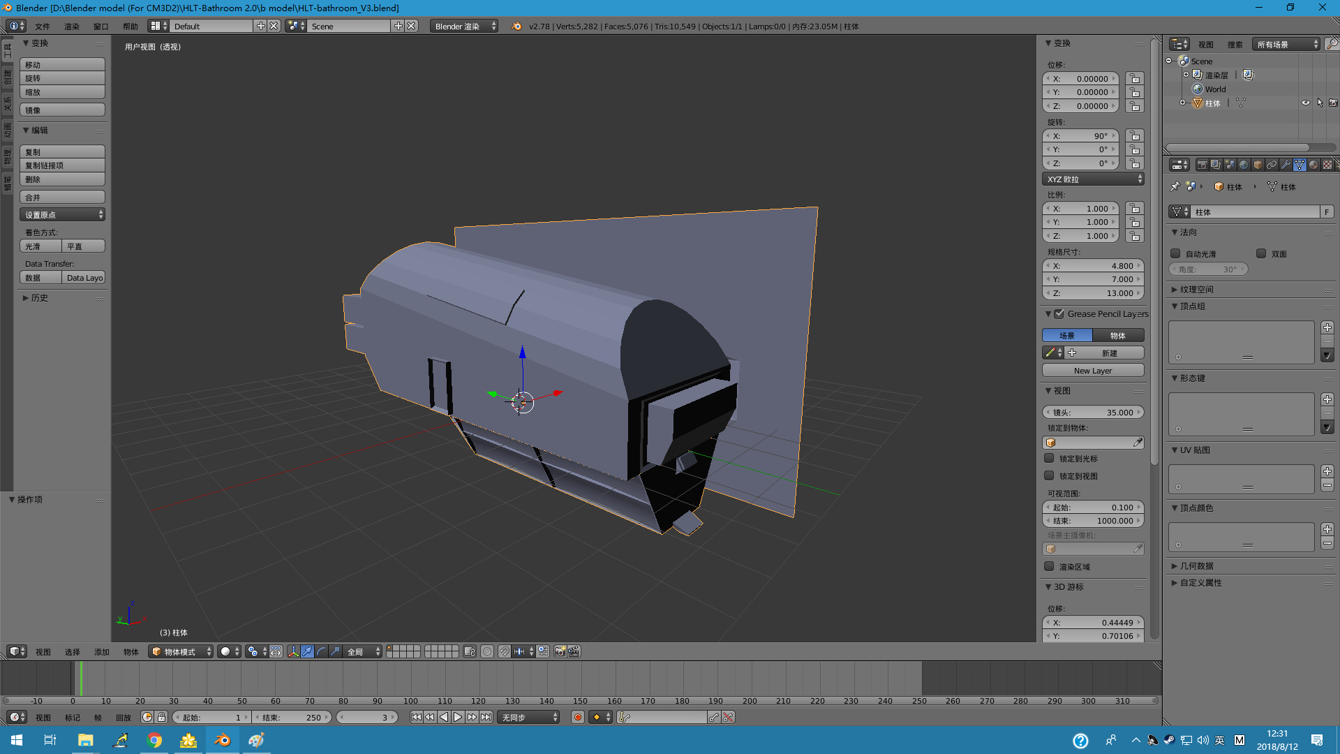
Task: Open the 添加 menu in the viewport header
Action: [102, 652]
